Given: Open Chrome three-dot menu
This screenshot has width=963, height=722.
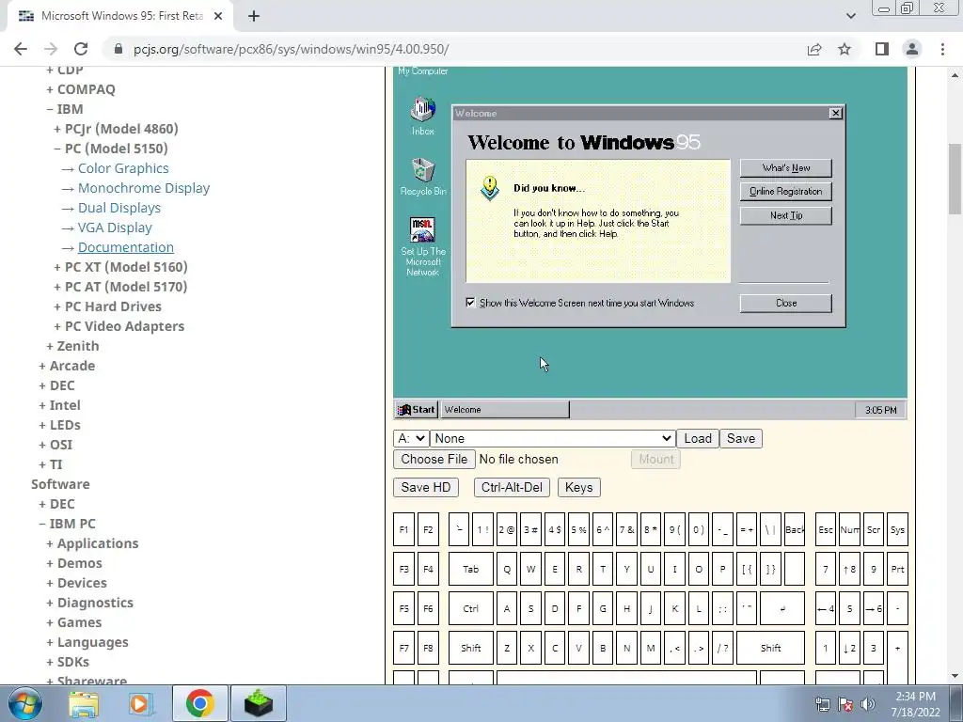Looking at the screenshot, I should (942, 49).
